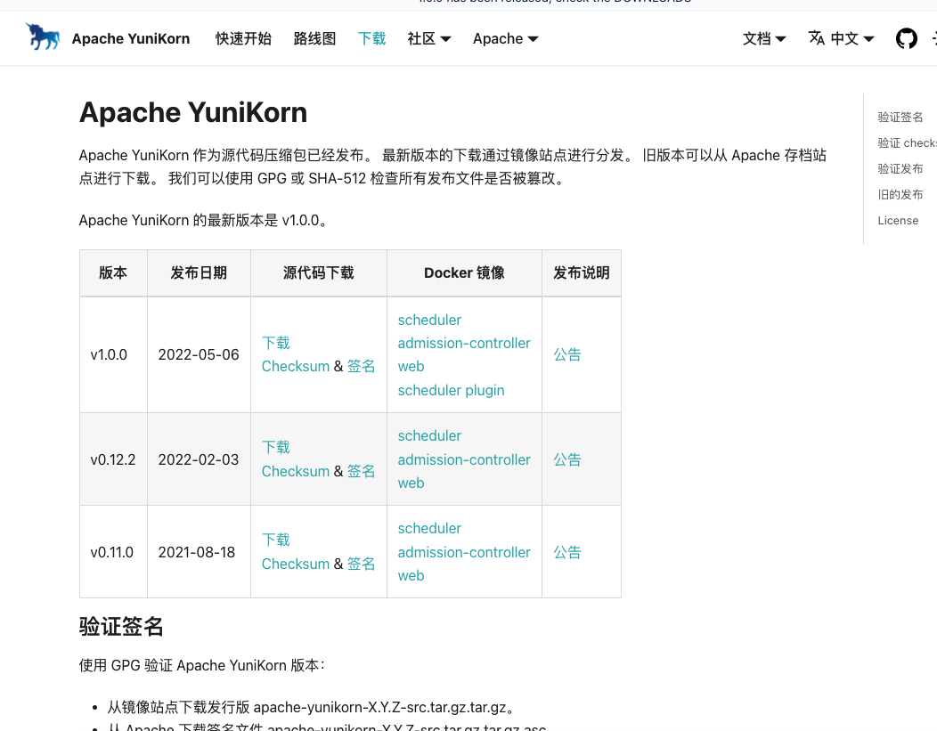Click the Docker 镜像 column header
The image size is (937, 731).
(464, 273)
